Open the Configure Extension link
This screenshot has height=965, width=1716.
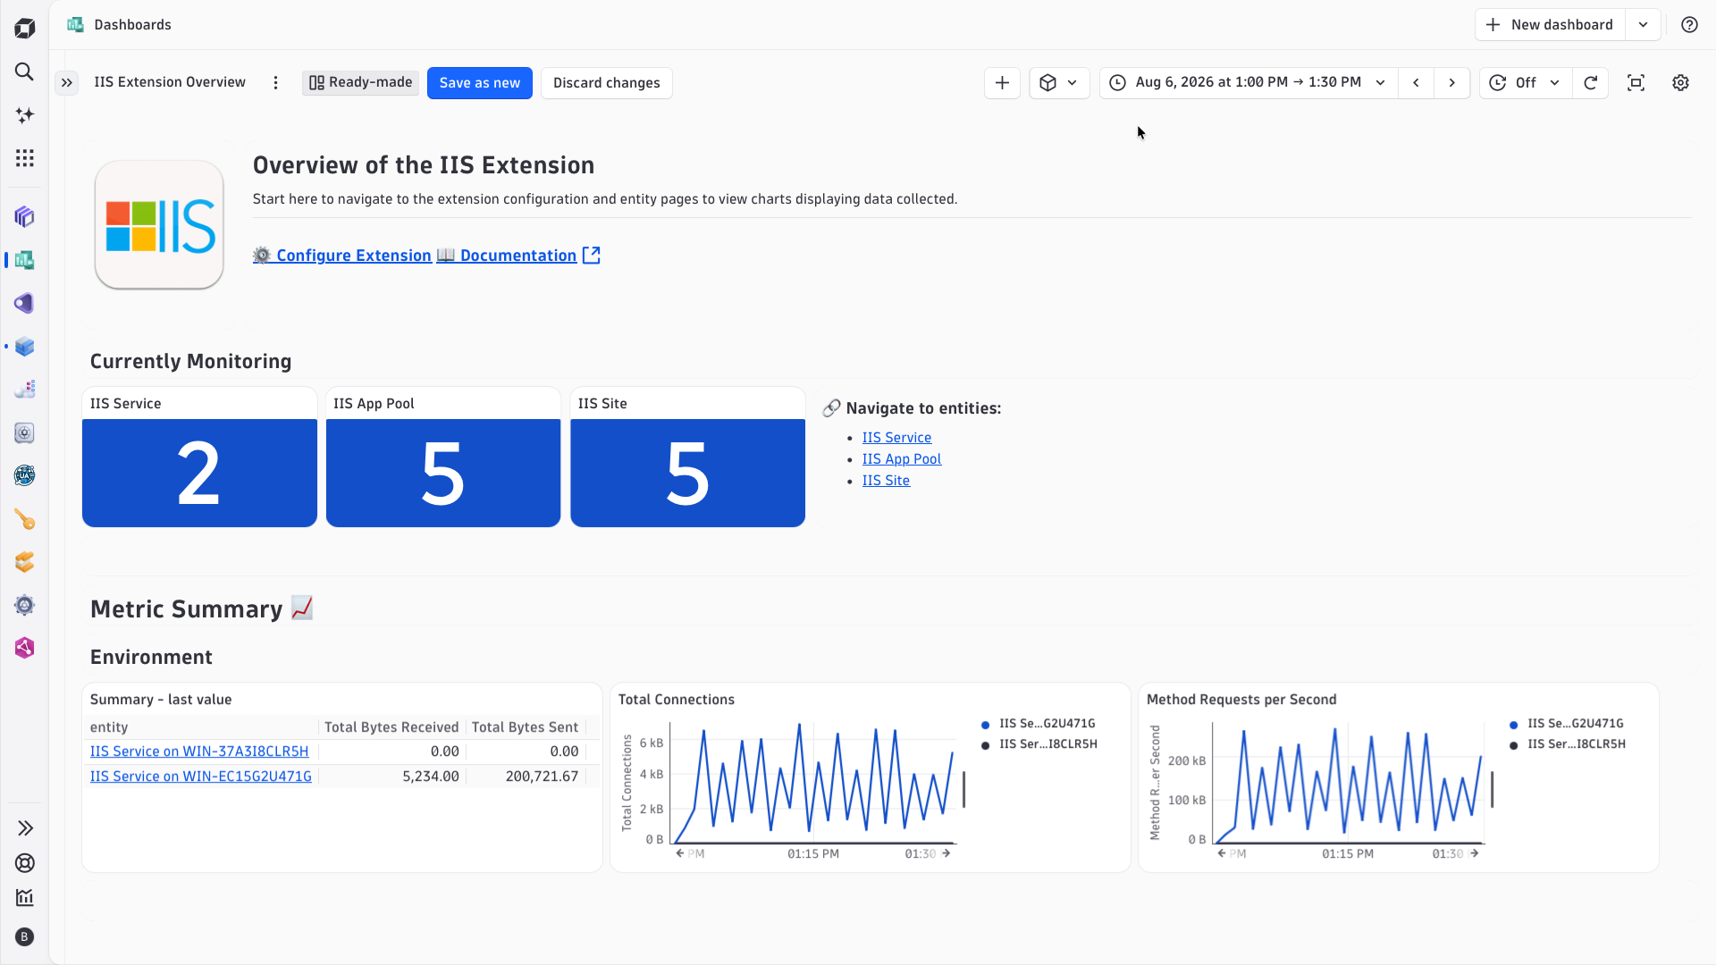click(x=342, y=256)
